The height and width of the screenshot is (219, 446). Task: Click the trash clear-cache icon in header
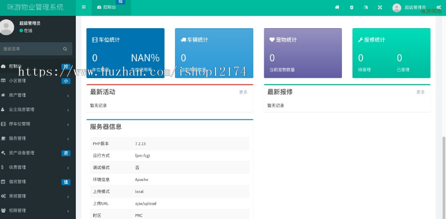click(x=351, y=7)
